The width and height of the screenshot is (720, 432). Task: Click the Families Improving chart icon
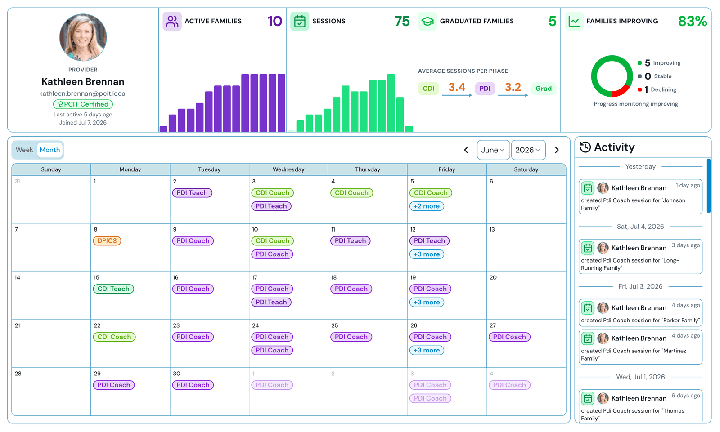pos(574,21)
